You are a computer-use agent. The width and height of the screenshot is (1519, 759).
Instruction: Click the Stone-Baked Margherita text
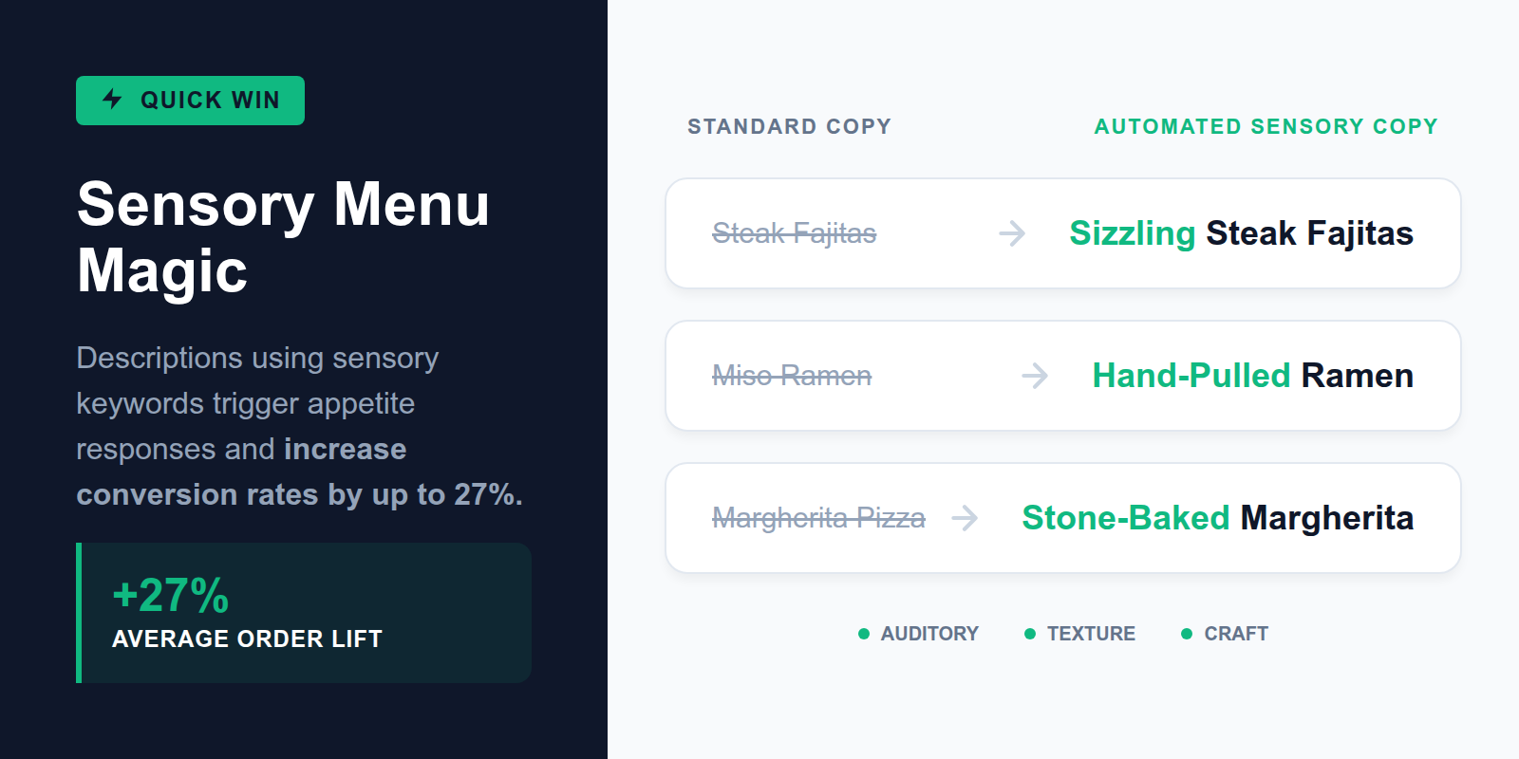1217,518
